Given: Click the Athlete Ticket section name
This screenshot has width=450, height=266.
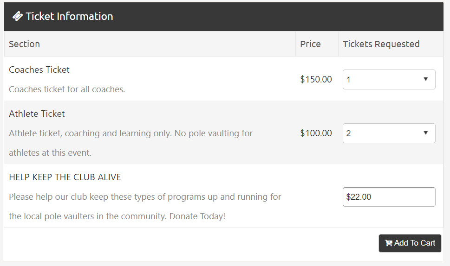Looking at the screenshot, I should coord(37,114).
